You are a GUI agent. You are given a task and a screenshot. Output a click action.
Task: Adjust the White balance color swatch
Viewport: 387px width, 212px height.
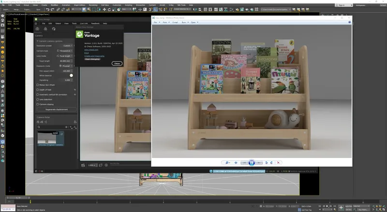pyautogui.click(x=72, y=76)
